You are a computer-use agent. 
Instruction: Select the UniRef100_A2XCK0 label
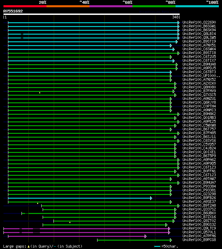199,83
